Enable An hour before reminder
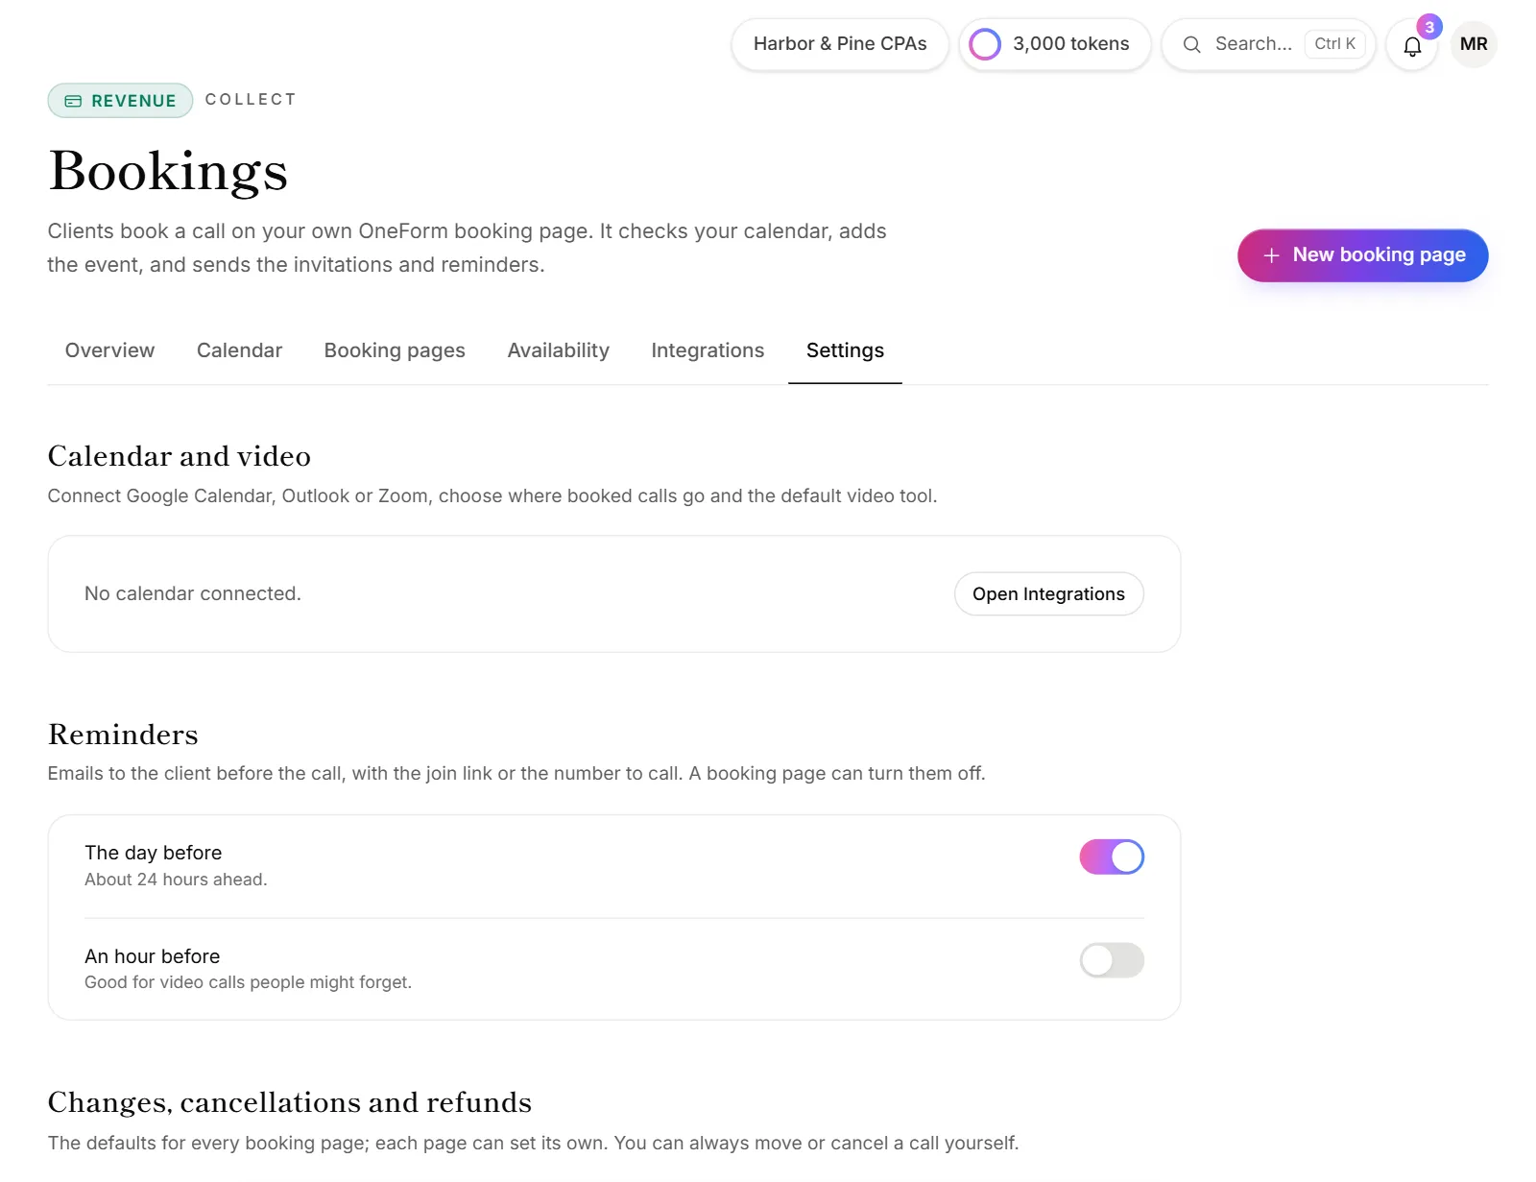This screenshot has height=1182, width=1536. click(1112, 960)
